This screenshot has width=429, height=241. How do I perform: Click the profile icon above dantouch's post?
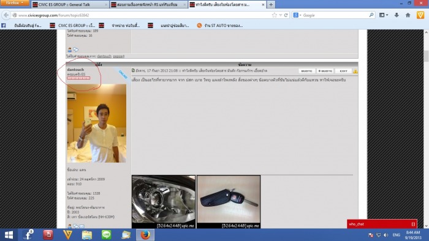click(70, 50)
